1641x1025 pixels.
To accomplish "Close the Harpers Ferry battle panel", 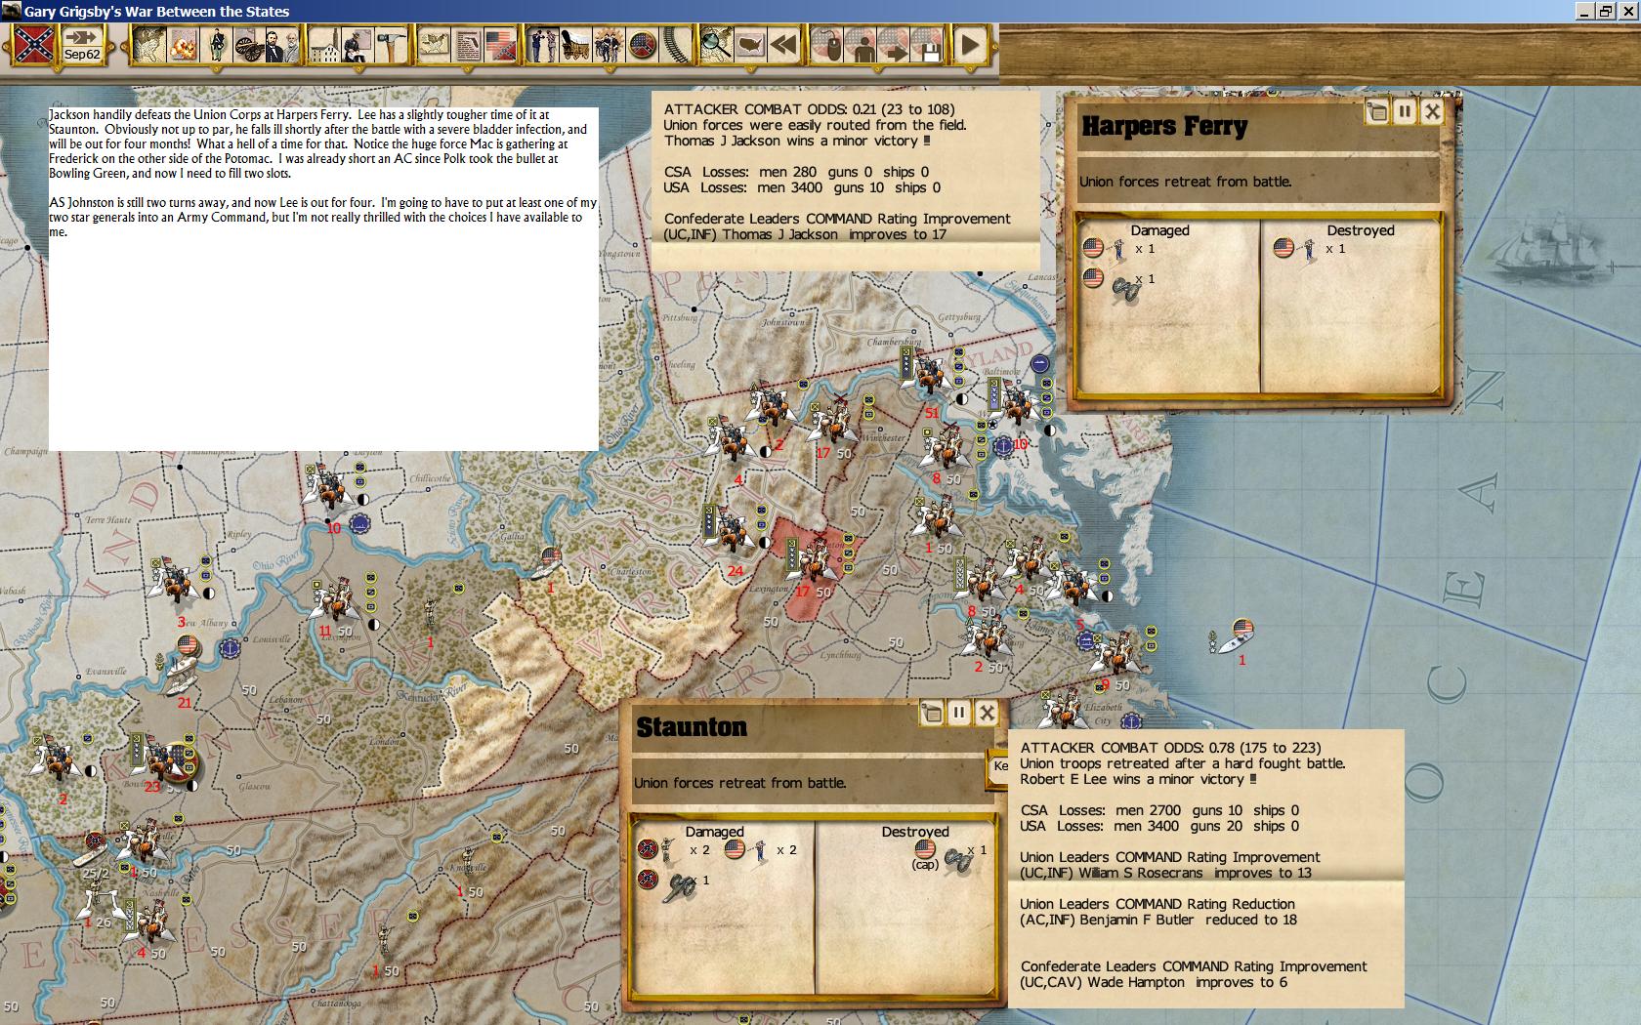I will tap(1432, 111).
